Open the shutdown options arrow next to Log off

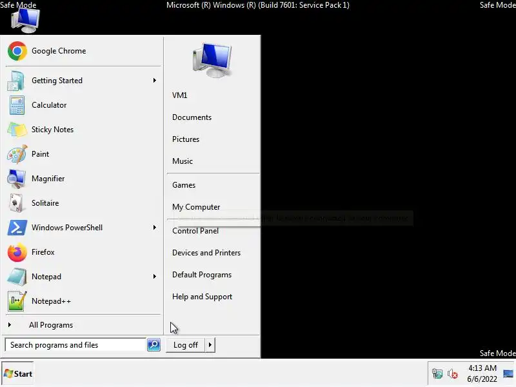(x=210, y=345)
